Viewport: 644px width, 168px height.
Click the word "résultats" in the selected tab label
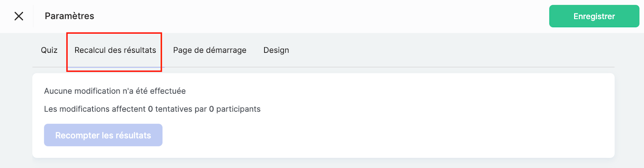140,50
